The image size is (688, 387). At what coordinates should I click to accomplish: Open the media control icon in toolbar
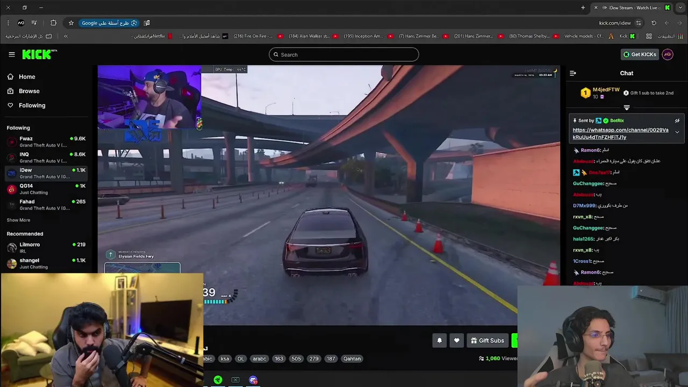pos(34,23)
